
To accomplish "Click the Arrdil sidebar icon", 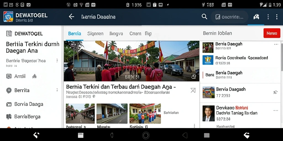I will point(9,77).
